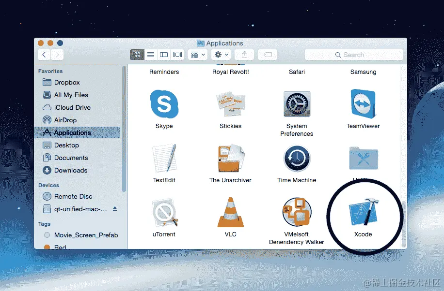
Task: Select the Time Machine icon
Action: [297, 158]
